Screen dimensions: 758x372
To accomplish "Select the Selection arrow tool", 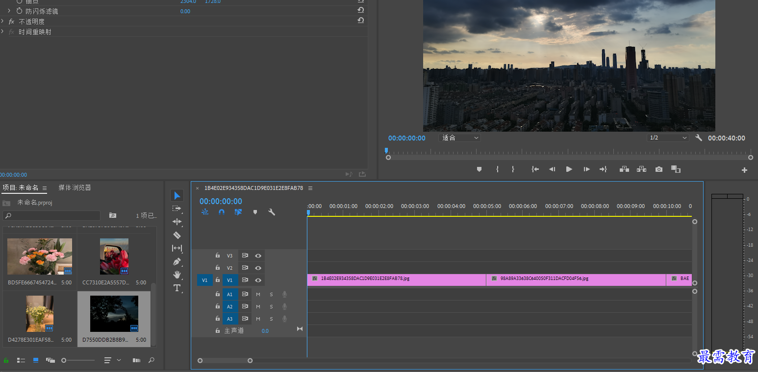I will coord(177,196).
